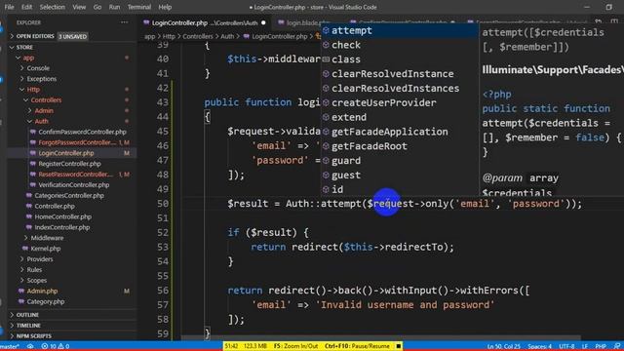
Task: Open Selection menu
Action: [x=52, y=7]
